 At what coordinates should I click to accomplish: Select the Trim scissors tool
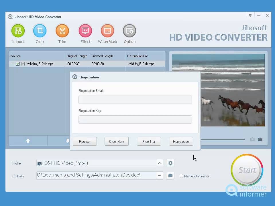click(62, 31)
